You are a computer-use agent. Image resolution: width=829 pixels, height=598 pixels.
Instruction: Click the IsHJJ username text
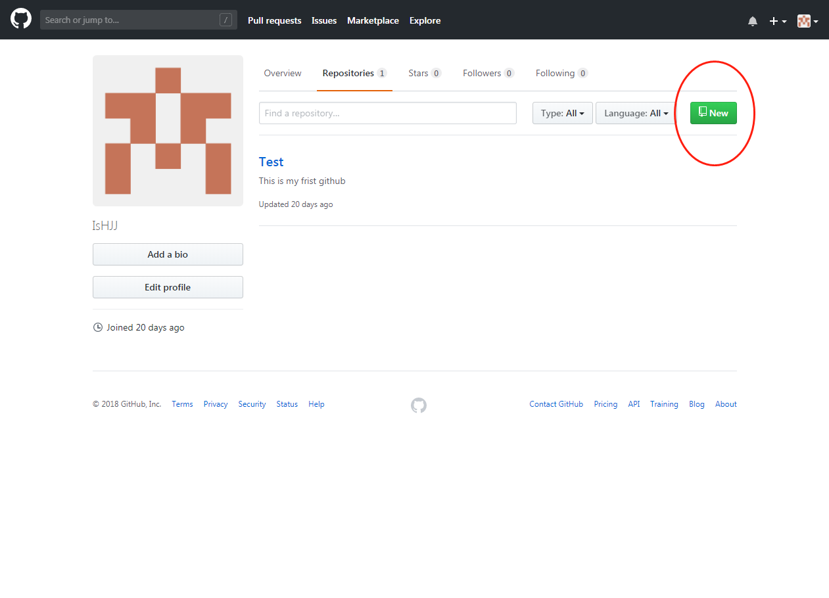tap(105, 226)
